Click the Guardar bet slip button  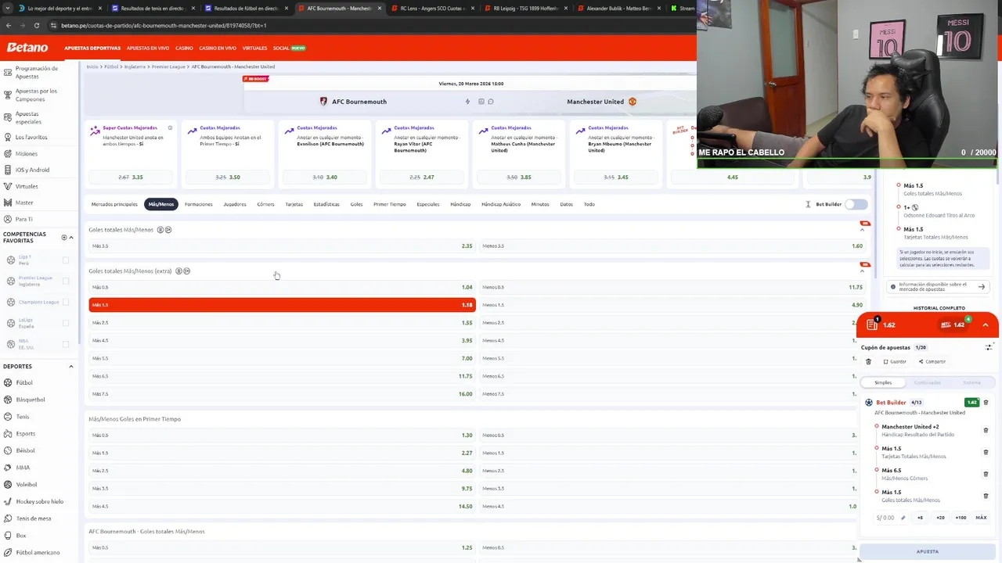point(895,361)
